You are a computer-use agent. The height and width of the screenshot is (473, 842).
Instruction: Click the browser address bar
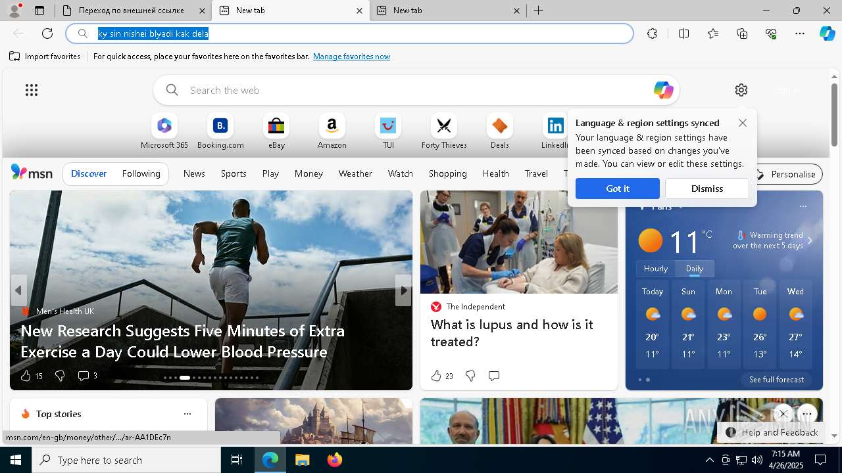349,34
